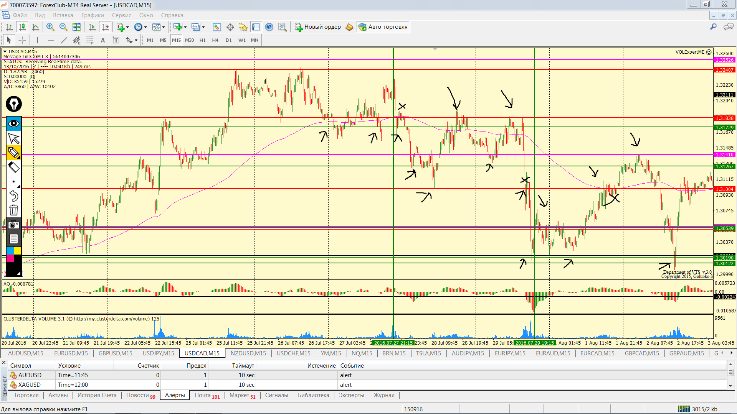Select the crosshair cursor tool

coord(22,40)
